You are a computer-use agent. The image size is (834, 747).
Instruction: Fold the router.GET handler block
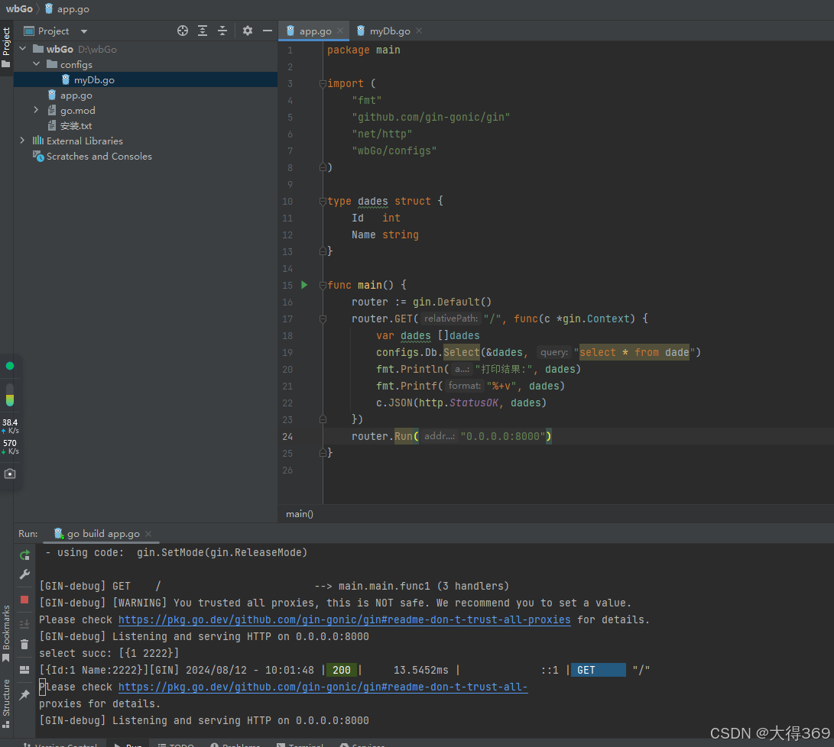[323, 319]
